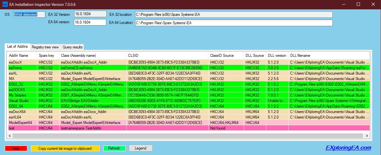Image resolution: width=381 pixels, height=155 pixels.
Task: Open the Legend button
Action: click(x=141, y=148)
